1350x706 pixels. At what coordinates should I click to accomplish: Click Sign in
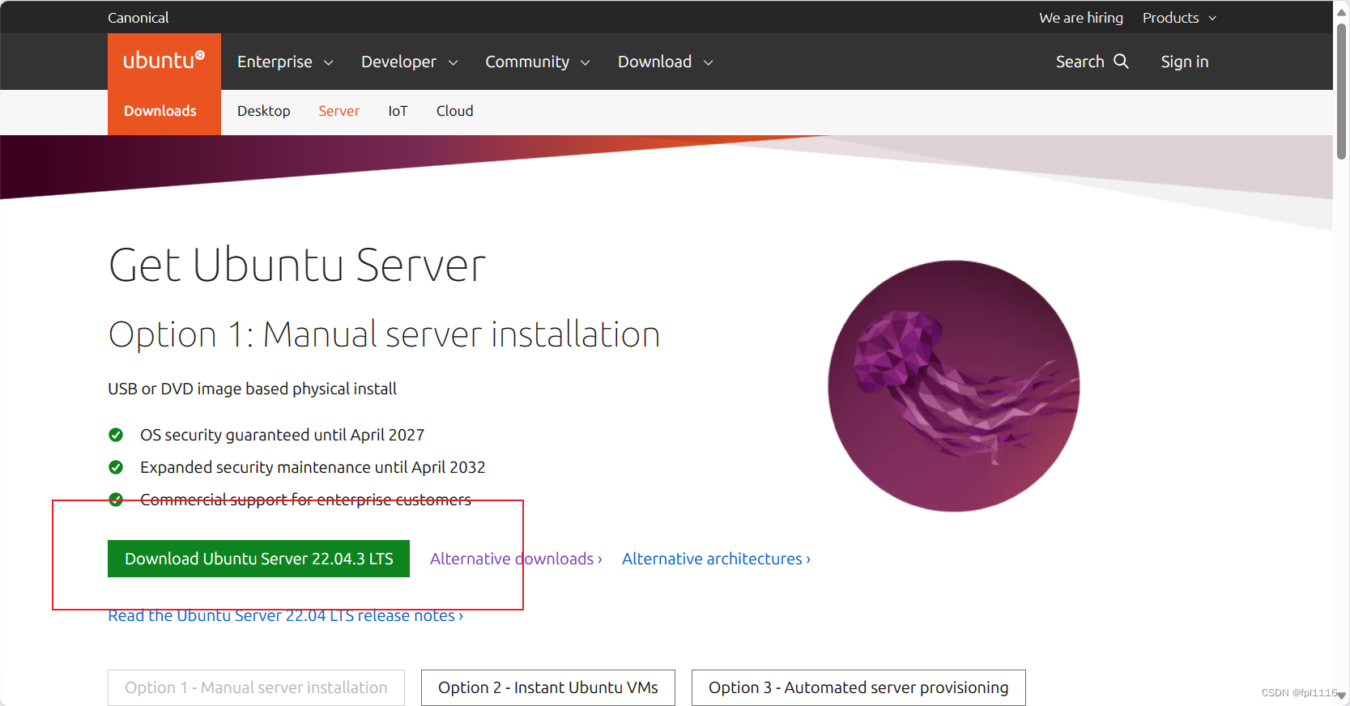click(x=1184, y=62)
